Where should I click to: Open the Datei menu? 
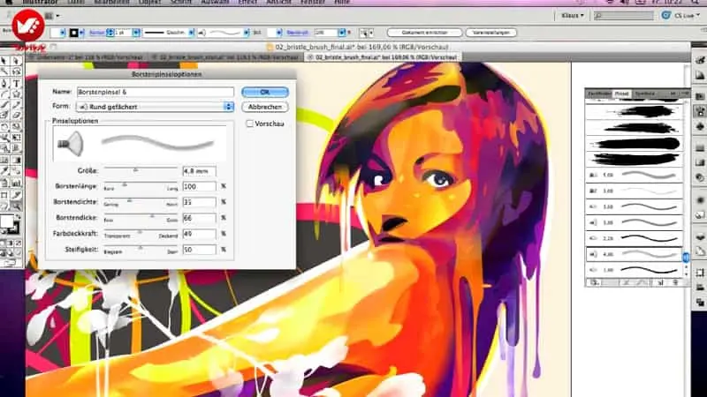pos(76,3)
